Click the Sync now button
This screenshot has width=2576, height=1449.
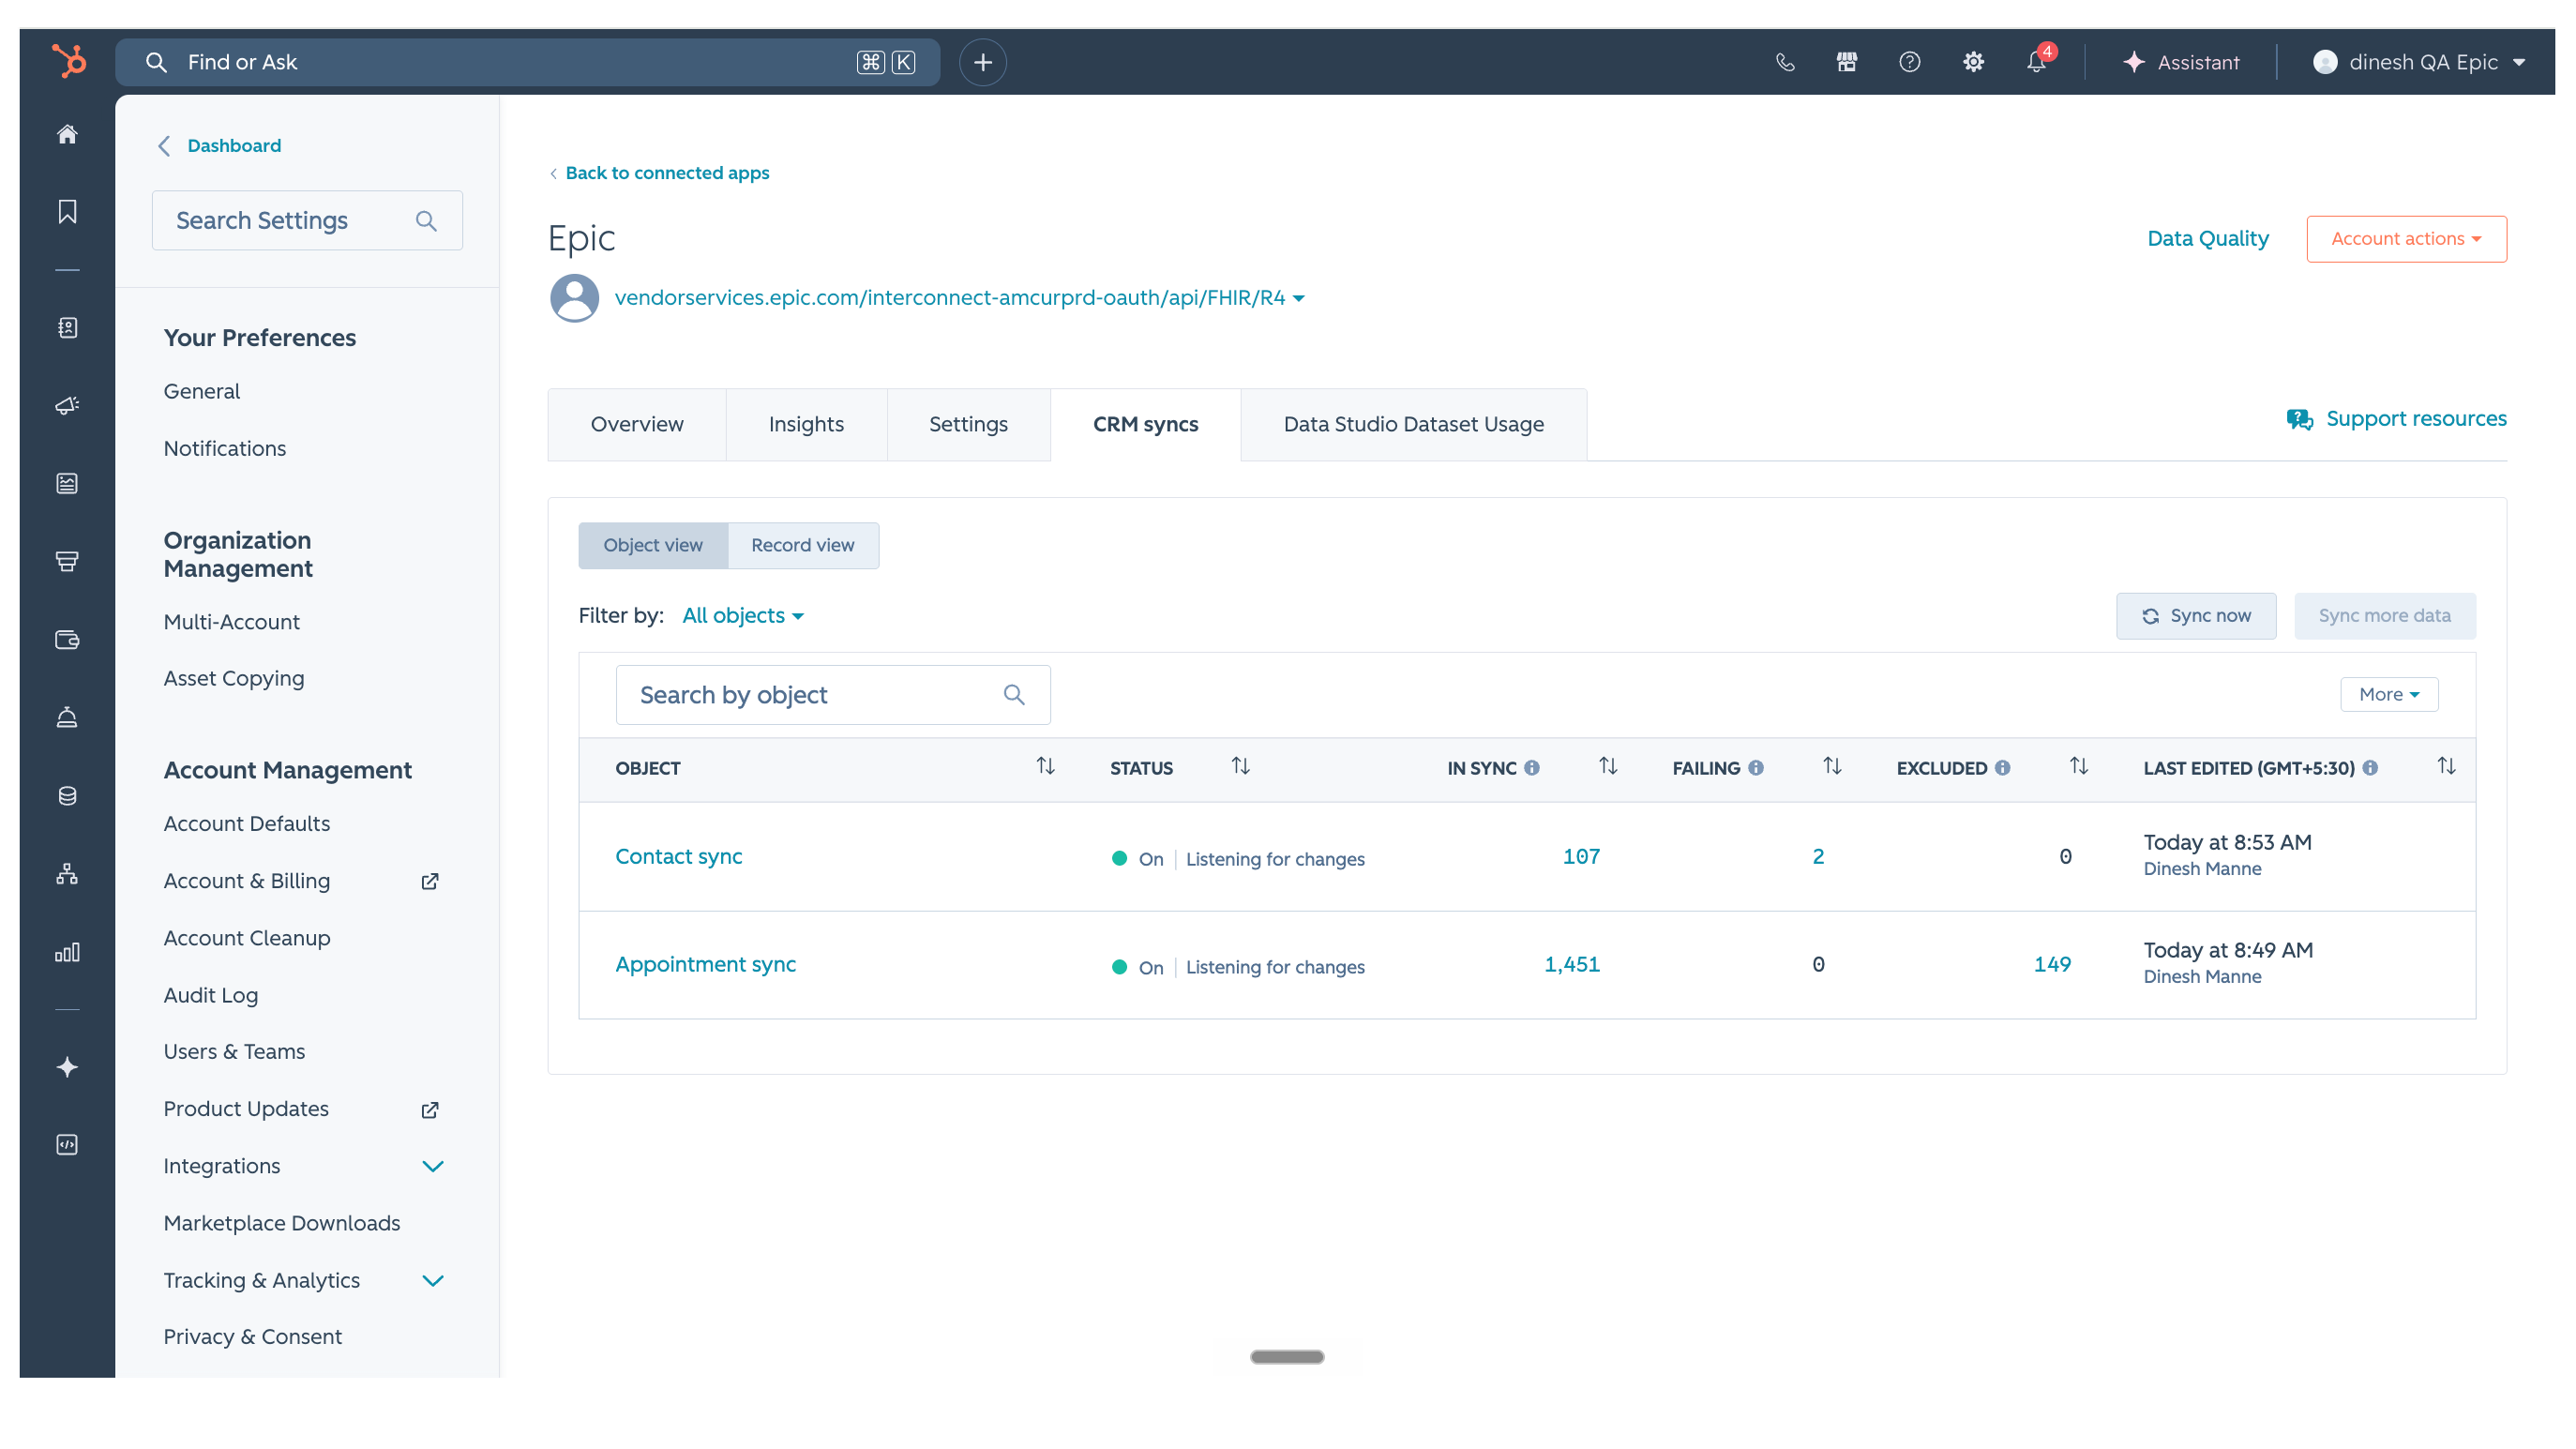pyautogui.click(x=2196, y=616)
